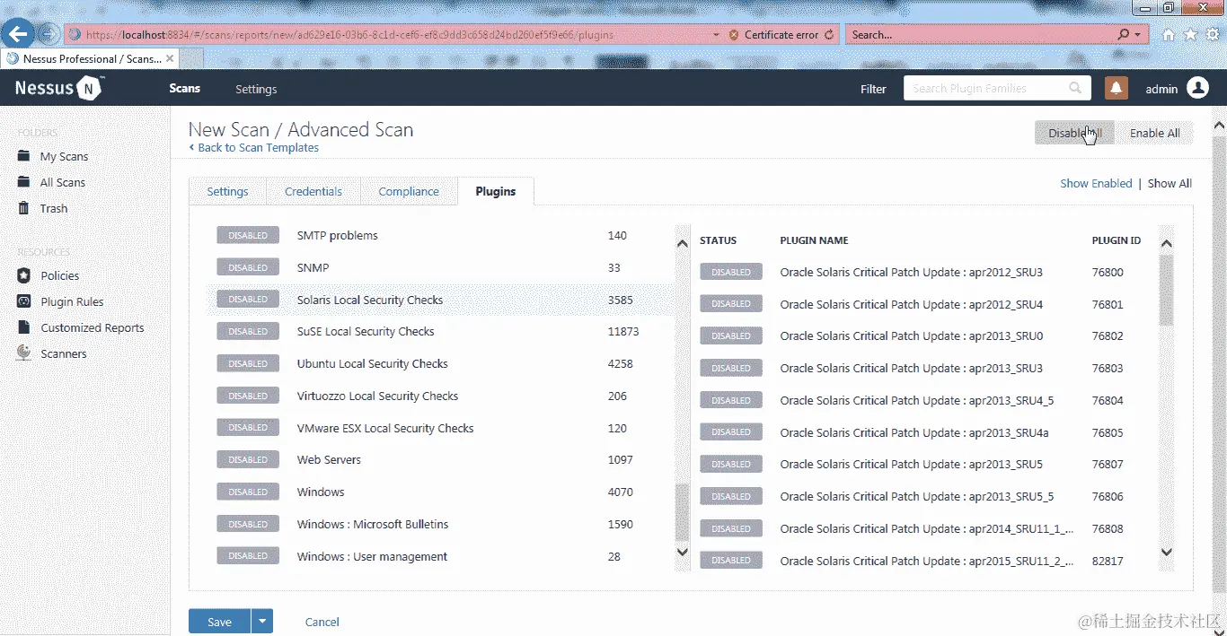The width and height of the screenshot is (1227, 636).
Task: Toggle status of Solaris Local Security Checks
Action: tap(248, 300)
